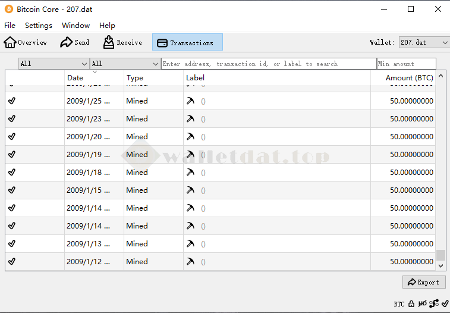Screen dimensions: 450x313
Task: Click the HD disabled status icon
Action: (422, 304)
